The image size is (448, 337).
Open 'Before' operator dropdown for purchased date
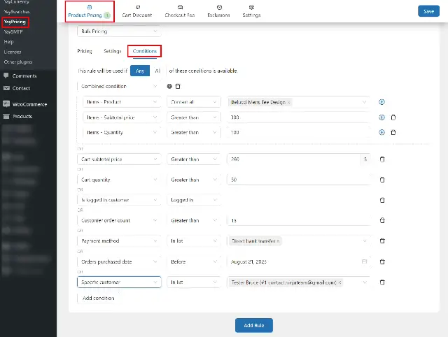[193, 261]
